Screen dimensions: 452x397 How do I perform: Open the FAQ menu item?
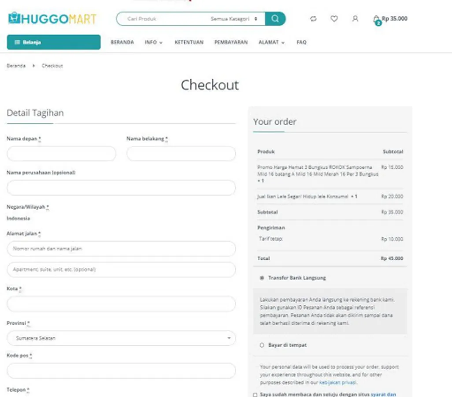[x=301, y=42]
